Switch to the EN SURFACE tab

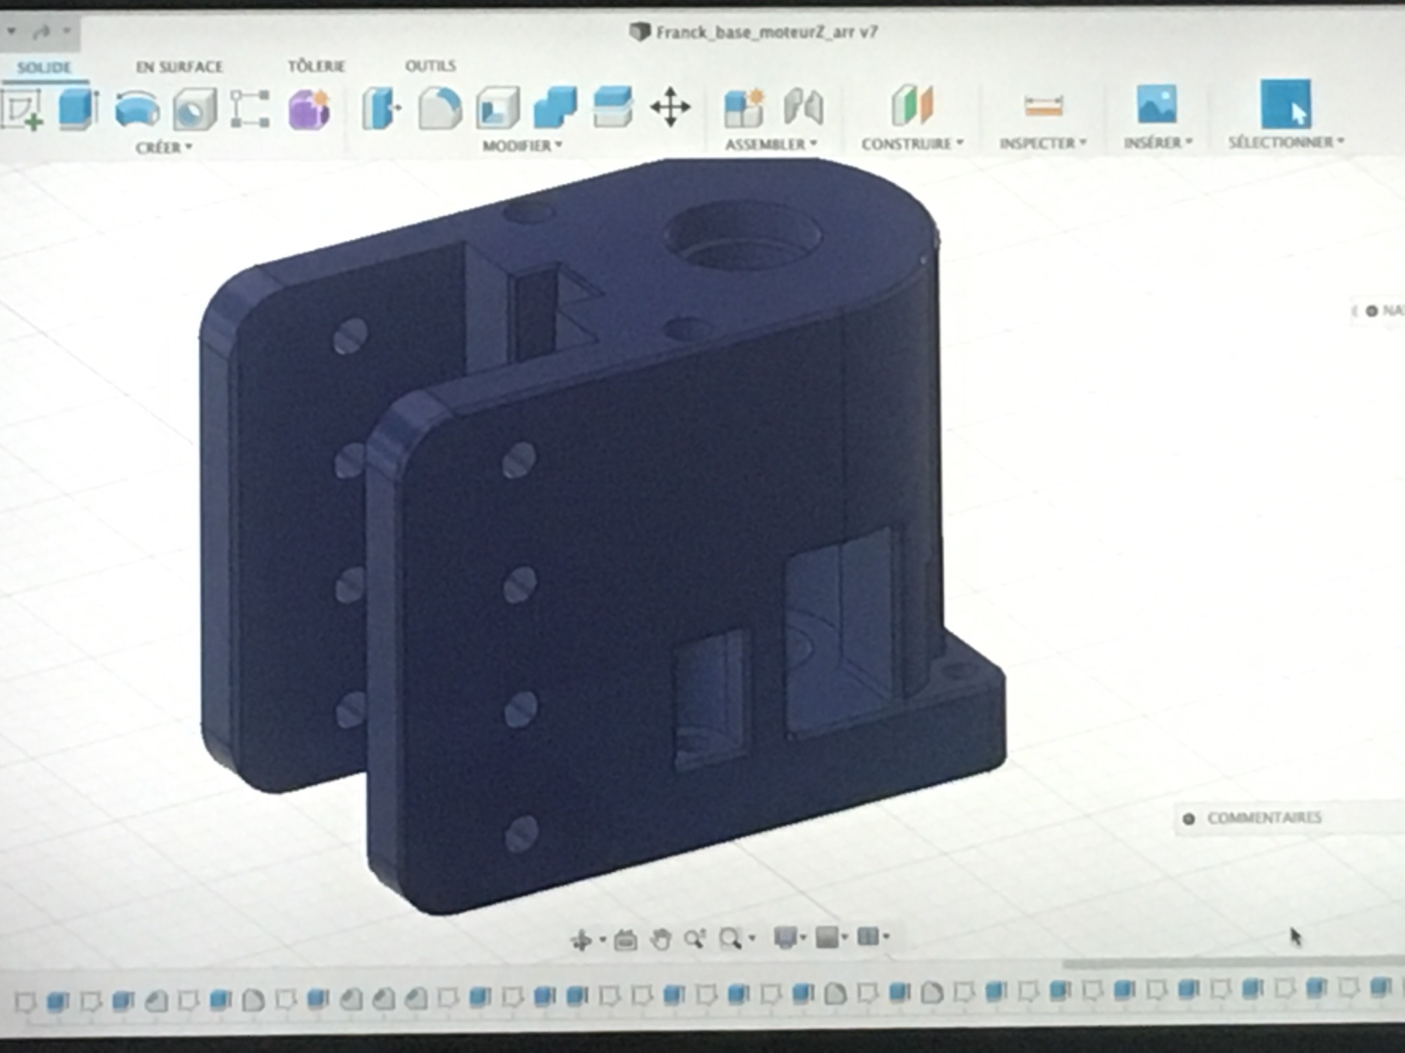click(179, 66)
